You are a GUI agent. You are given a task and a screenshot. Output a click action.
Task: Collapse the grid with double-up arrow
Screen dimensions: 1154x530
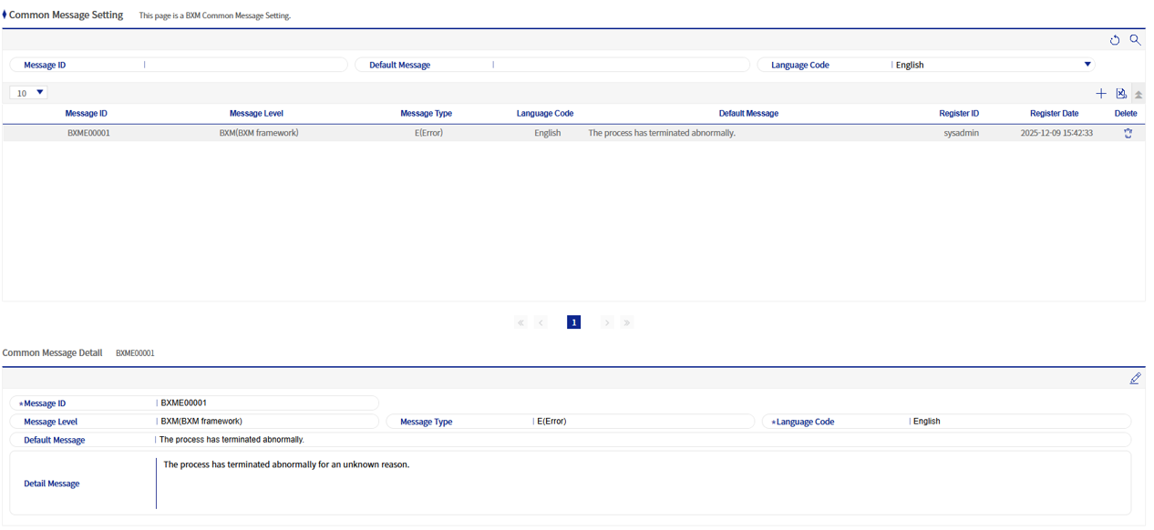point(1139,95)
